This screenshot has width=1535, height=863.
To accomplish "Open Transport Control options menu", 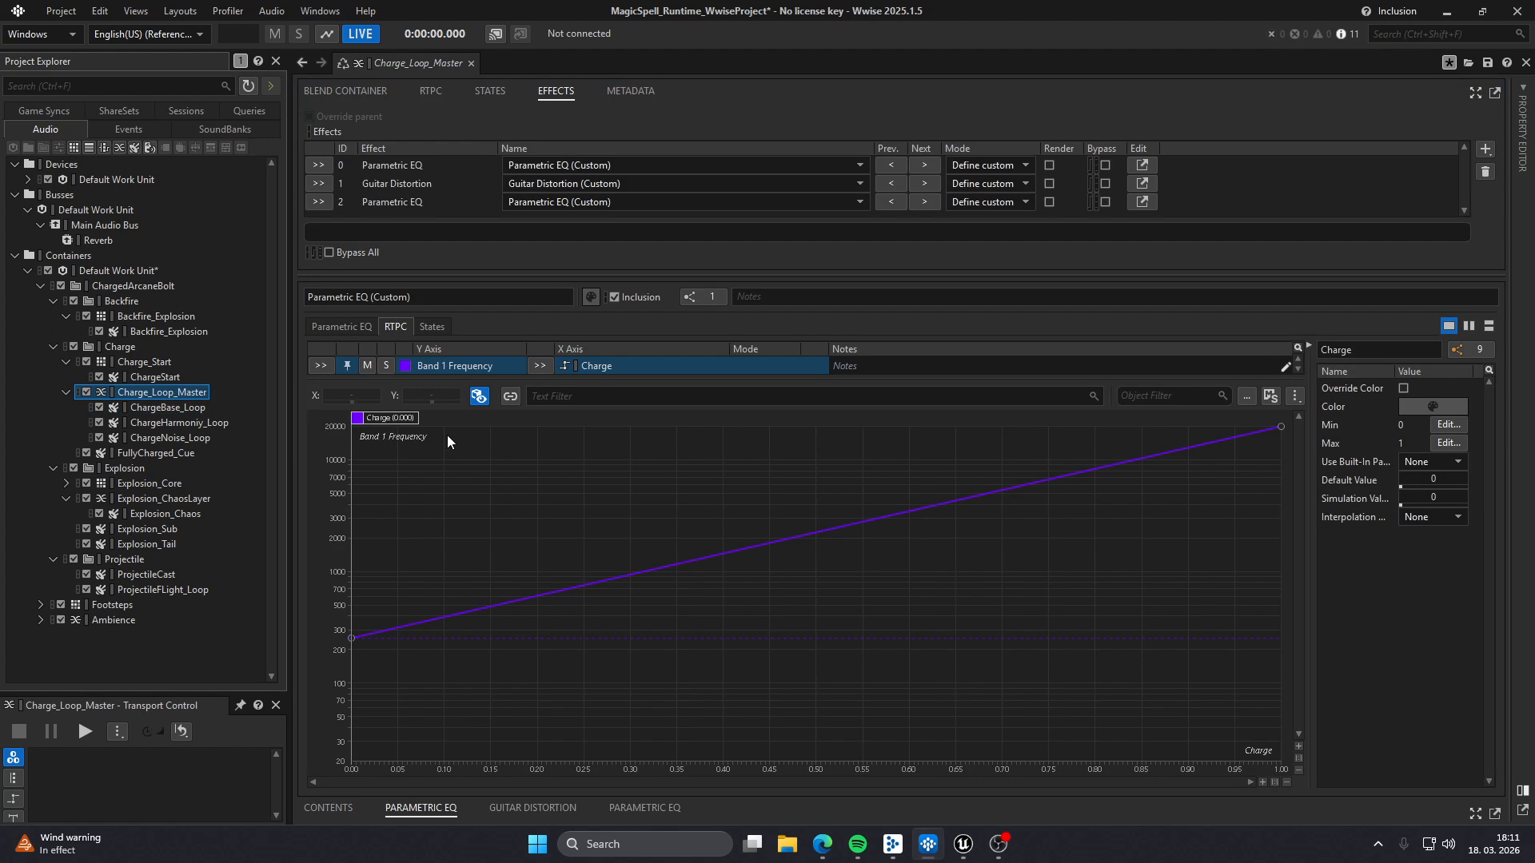I will click(x=118, y=731).
